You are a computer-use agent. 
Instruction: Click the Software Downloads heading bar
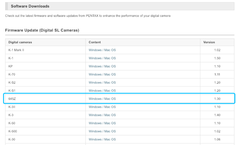(x=120, y=6)
